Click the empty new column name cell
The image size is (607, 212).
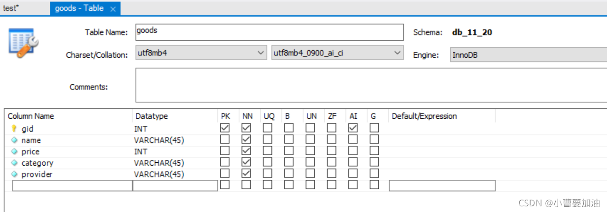tap(72, 185)
